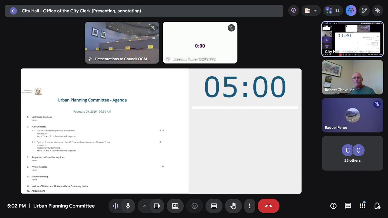
Task: Click the crossed-out building icon
Action: (x=307, y=11)
